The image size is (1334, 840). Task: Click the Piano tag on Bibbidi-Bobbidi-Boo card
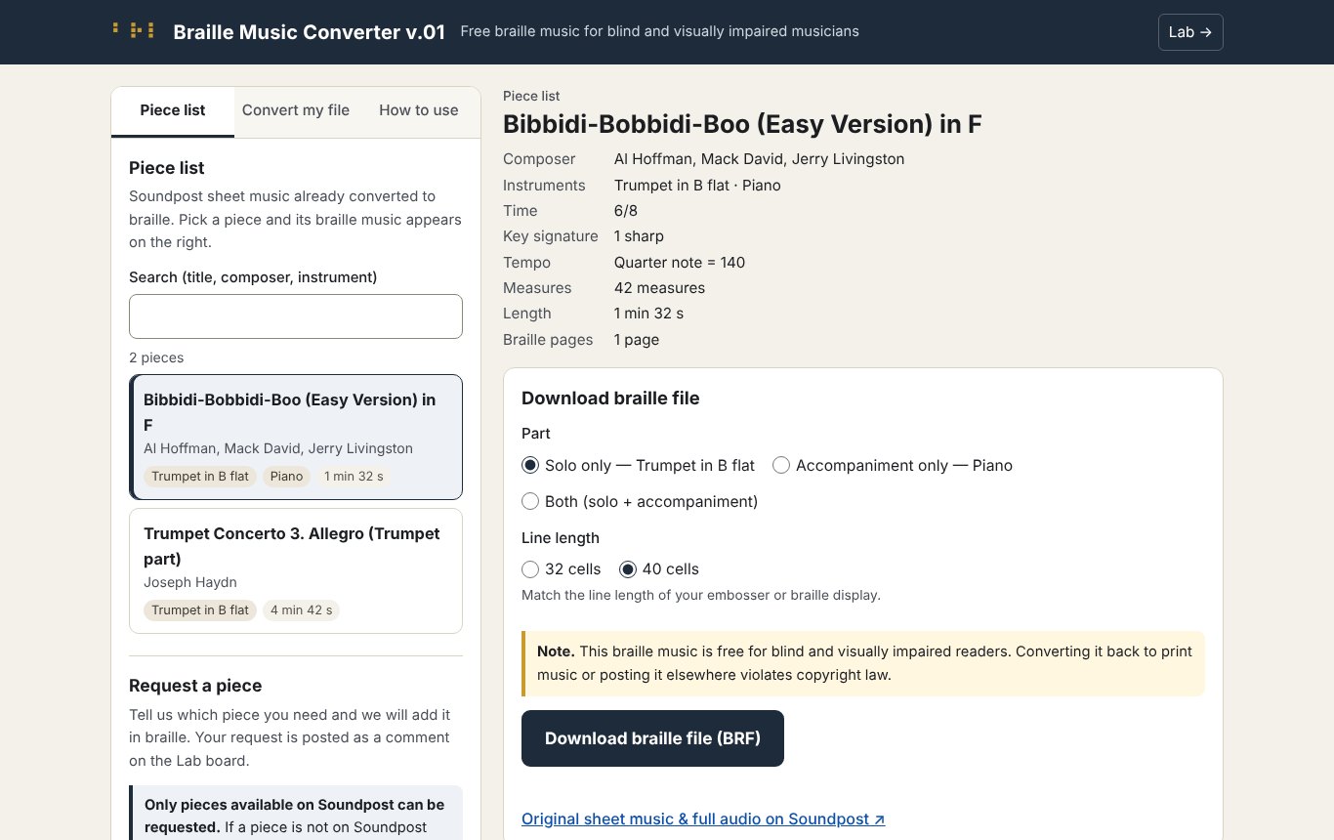click(286, 477)
